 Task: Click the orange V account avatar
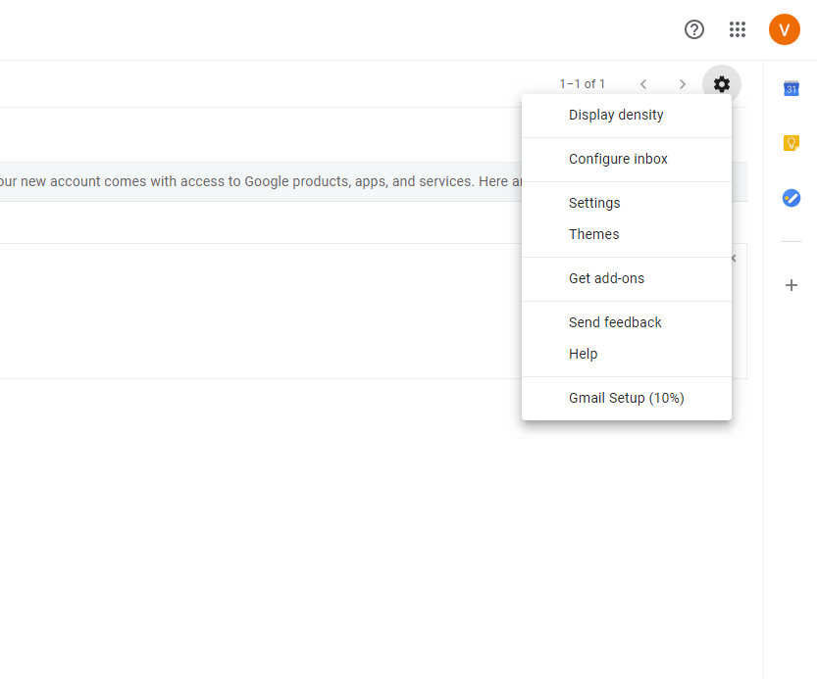[x=784, y=29]
